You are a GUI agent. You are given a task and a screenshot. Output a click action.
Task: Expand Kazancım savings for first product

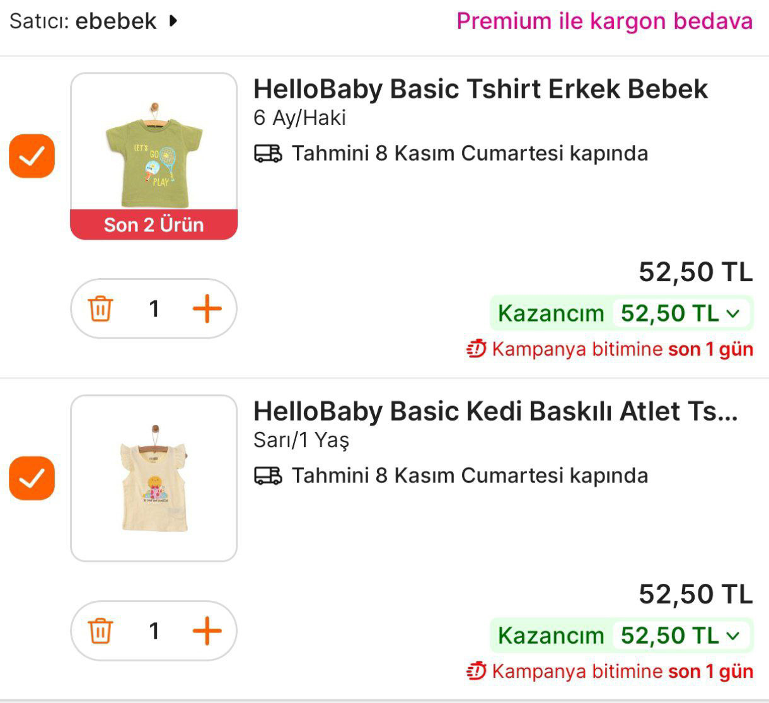732,313
